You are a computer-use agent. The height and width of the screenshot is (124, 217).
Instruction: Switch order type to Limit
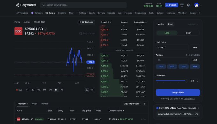(171, 24)
